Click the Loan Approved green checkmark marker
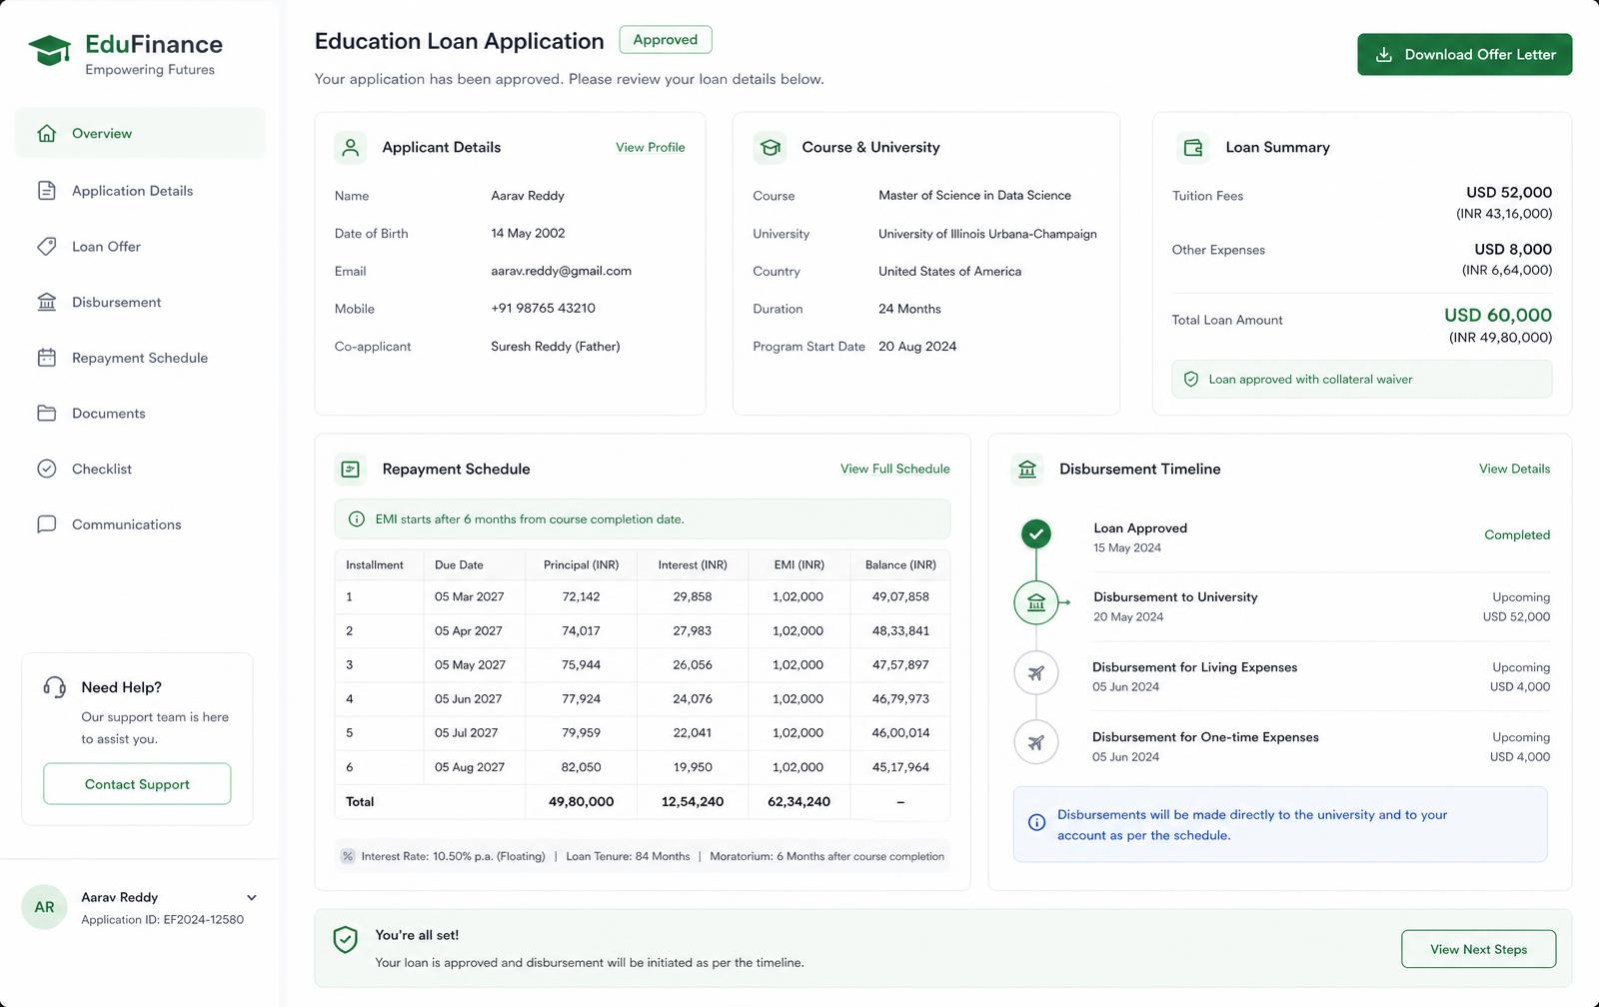The width and height of the screenshot is (1599, 1007). (1036, 533)
